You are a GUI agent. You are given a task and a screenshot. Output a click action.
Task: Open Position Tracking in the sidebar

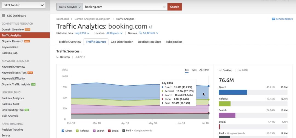tap(12, 129)
